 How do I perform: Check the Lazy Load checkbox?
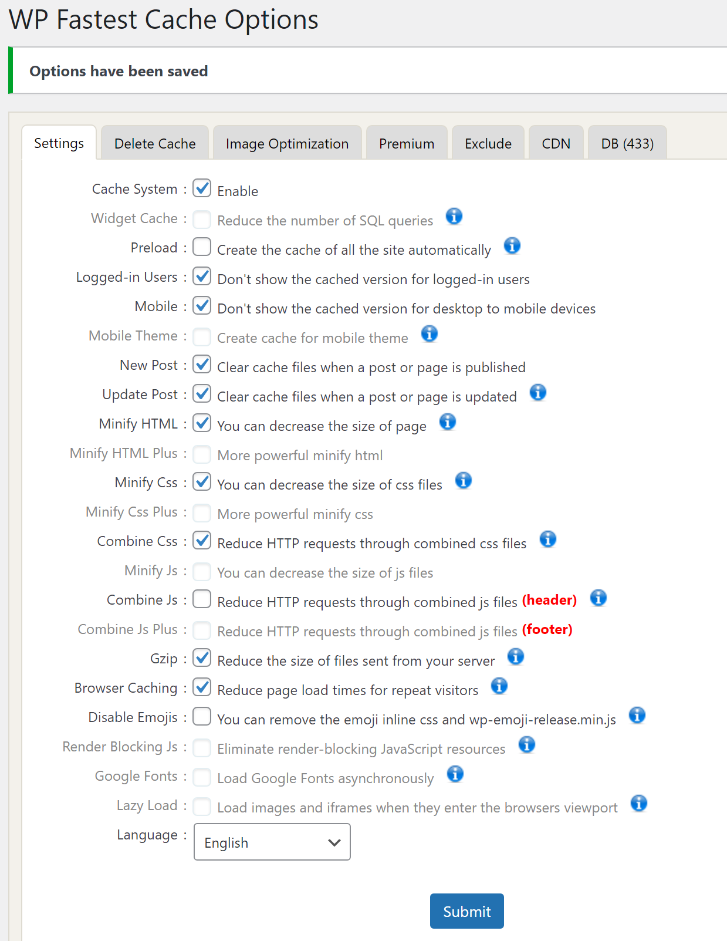202,807
